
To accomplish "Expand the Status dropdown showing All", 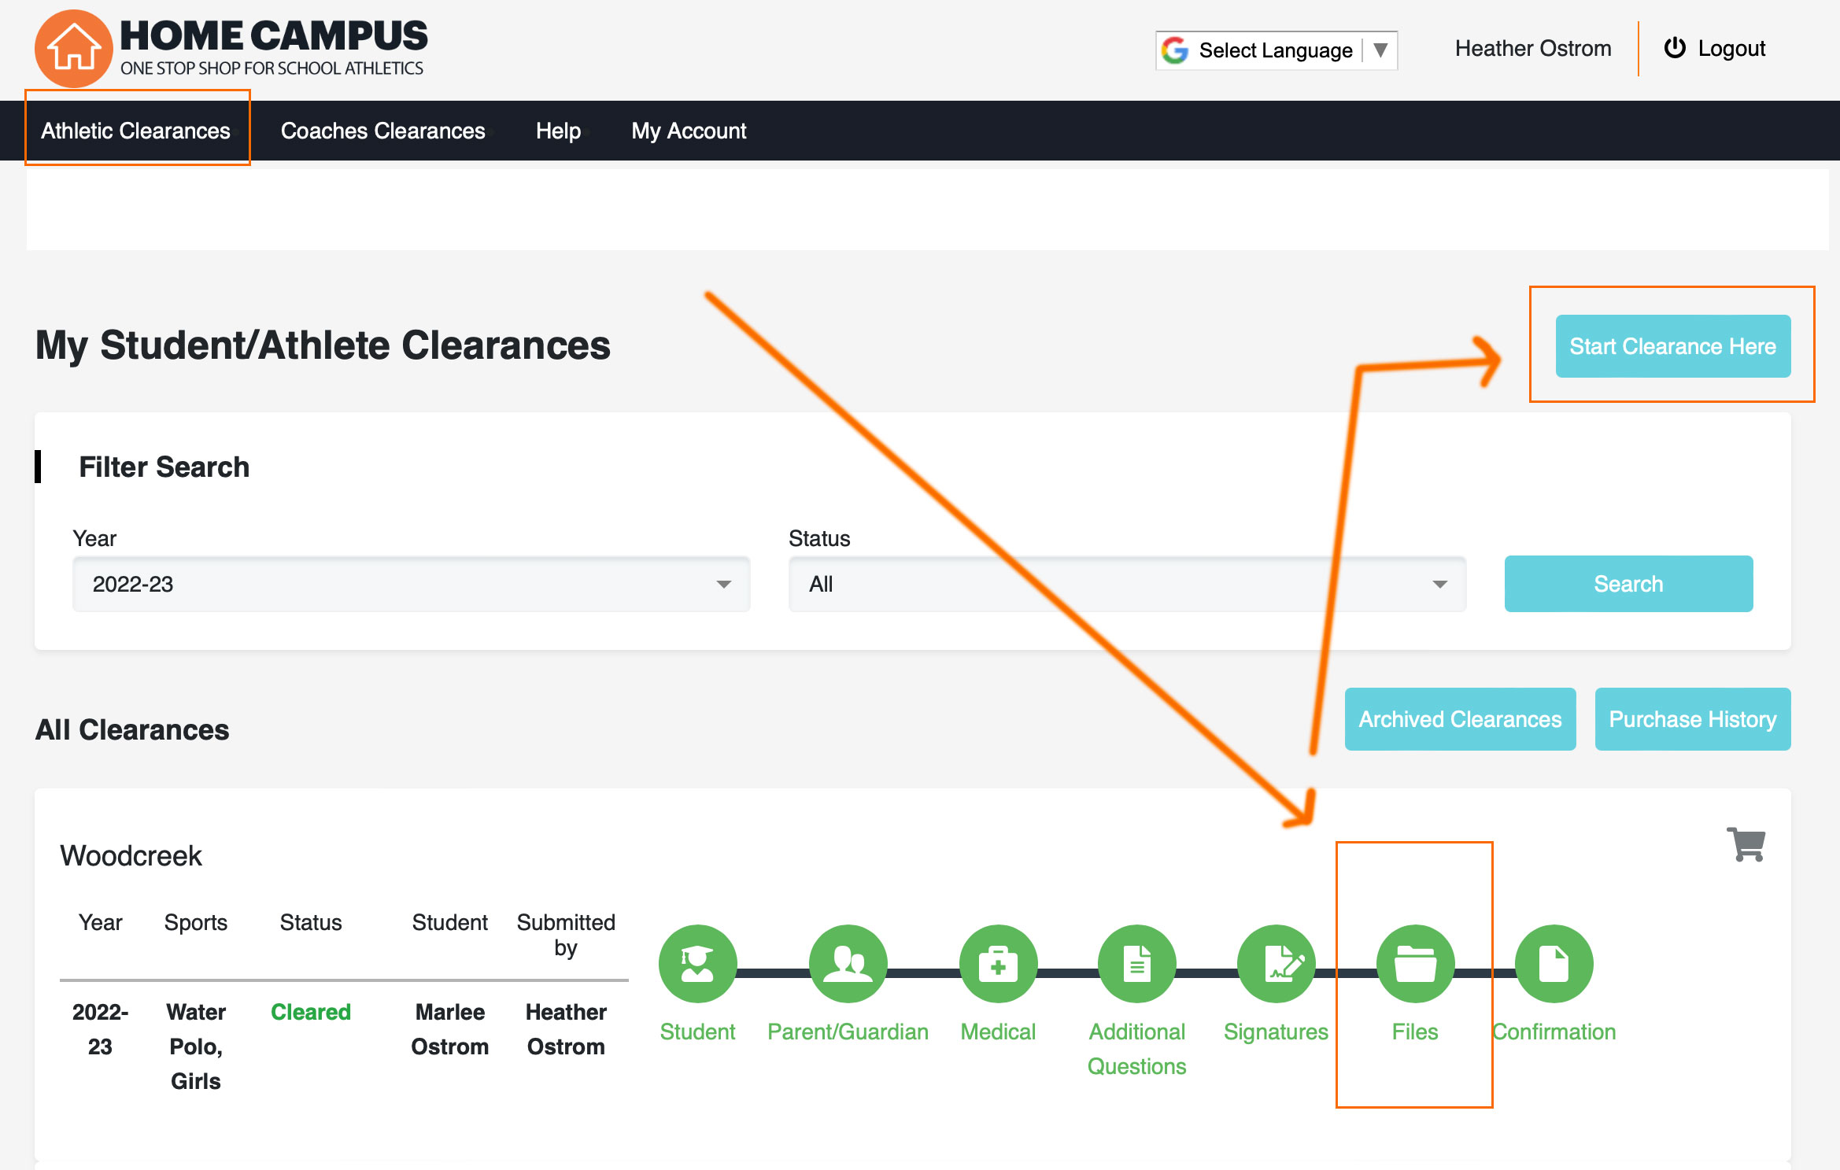I will pyautogui.click(x=1127, y=584).
